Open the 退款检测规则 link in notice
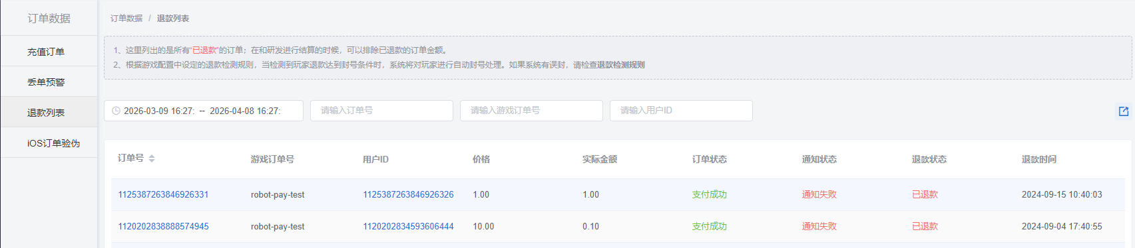Viewport: 1135px width, 248px height. point(621,65)
